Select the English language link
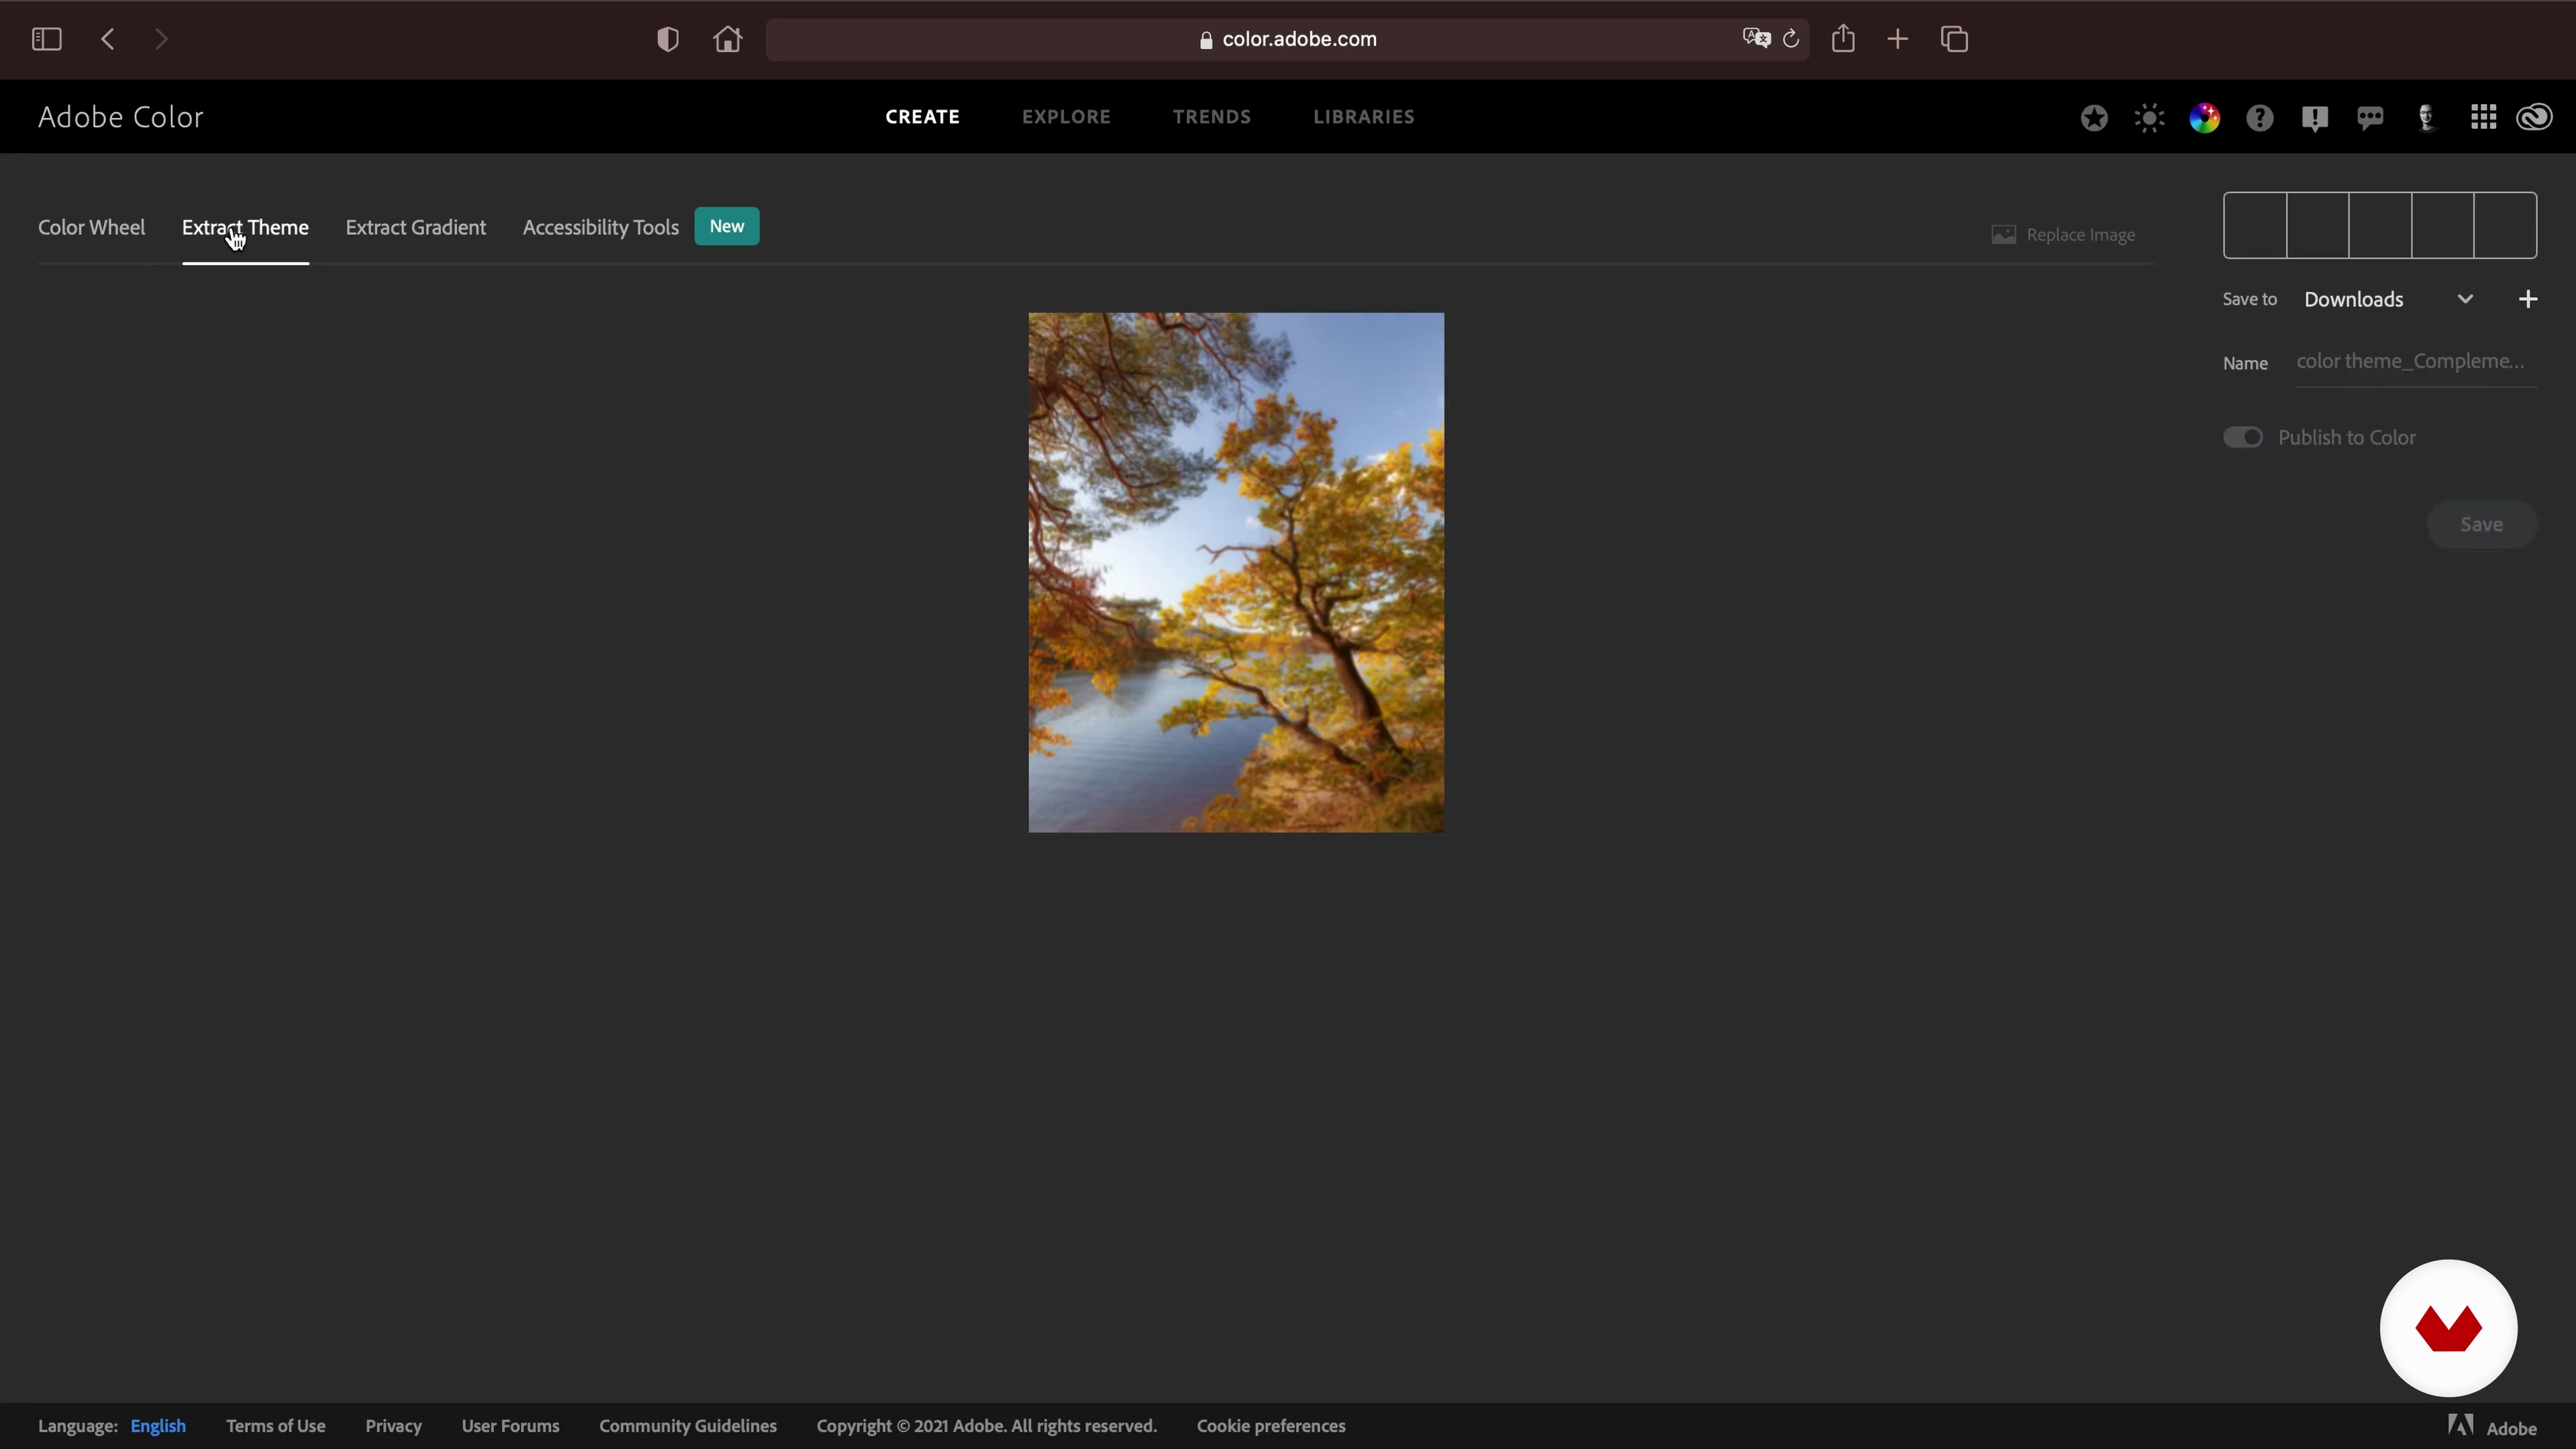This screenshot has width=2576, height=1449. click(x=158, y=1426)
